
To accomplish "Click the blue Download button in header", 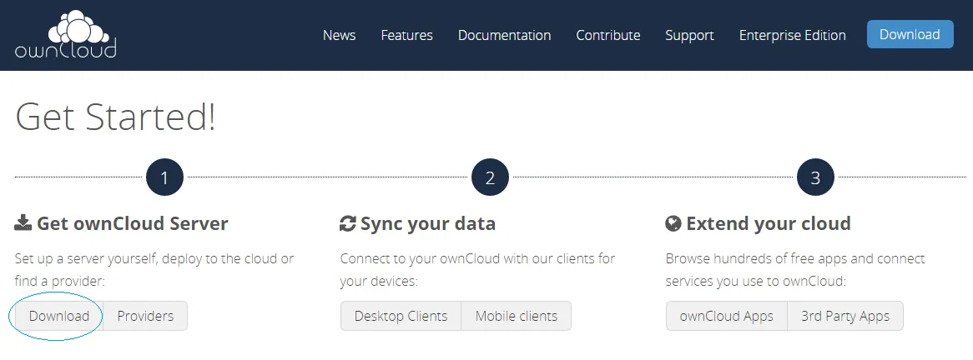I will [x=910, y=34].
